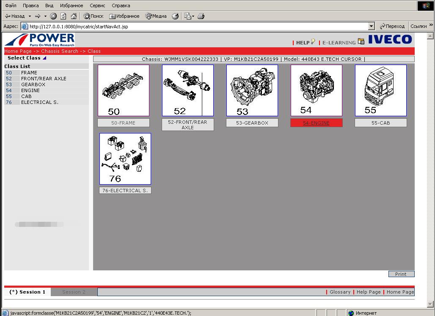Click the HELP lightbulb icon
The width and height of the screenshot is (435, 316).
point(313,41)
